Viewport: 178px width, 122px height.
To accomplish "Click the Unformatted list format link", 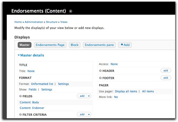I will pyautogui.click(x=42, y=84).
